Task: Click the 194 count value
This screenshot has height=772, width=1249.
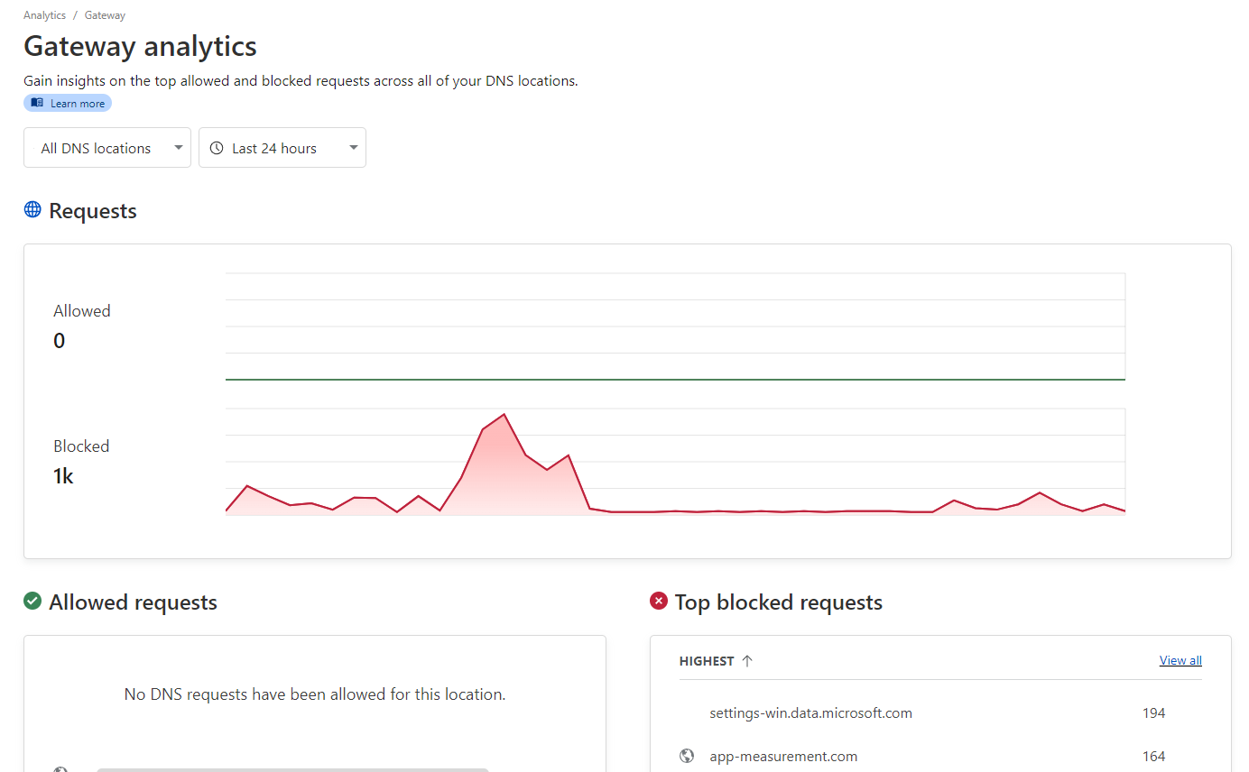Action: (1153, 712)
